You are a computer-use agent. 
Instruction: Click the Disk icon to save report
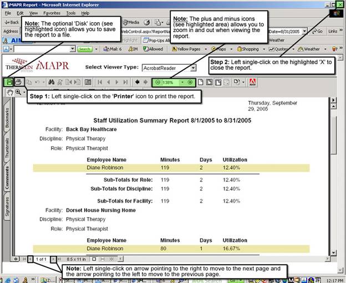point(9,82)
